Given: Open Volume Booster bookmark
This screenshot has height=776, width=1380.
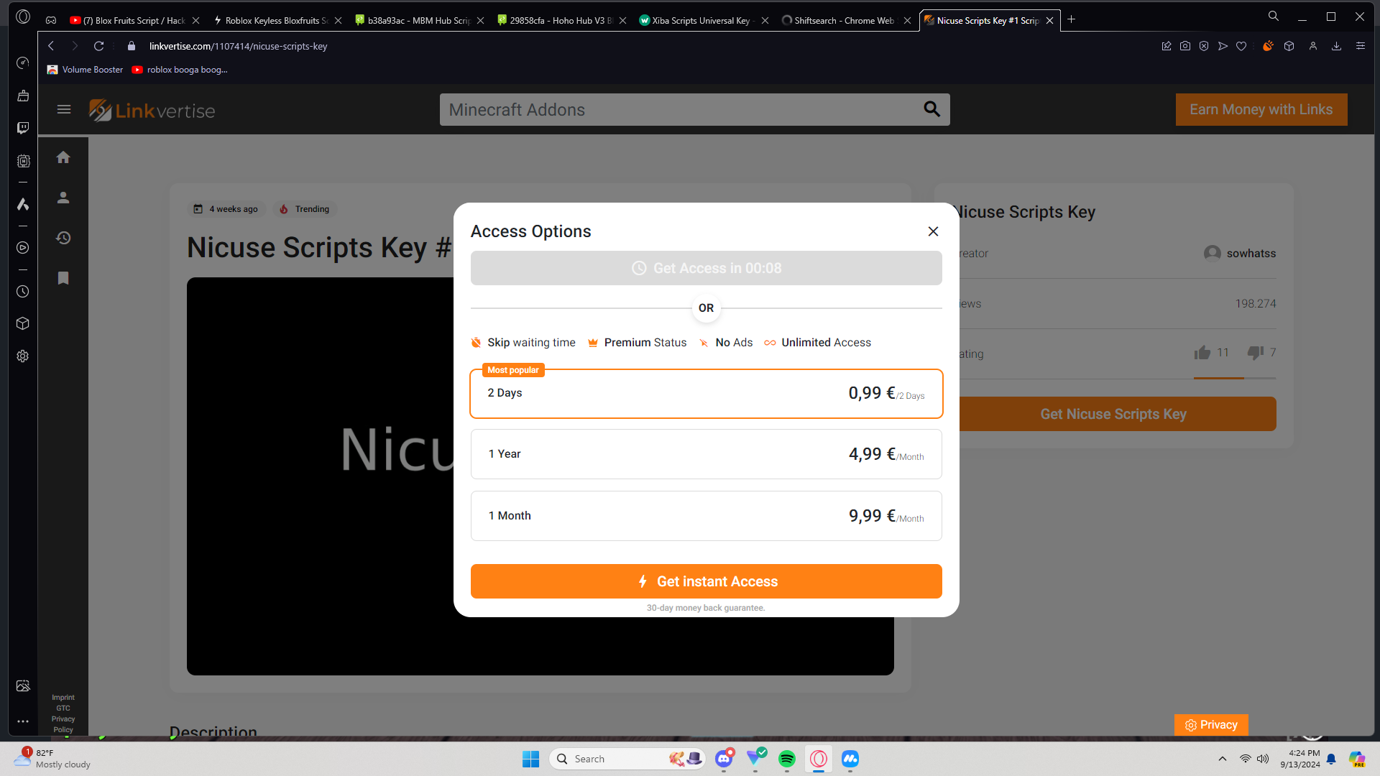Looking at the screenshot, I should (86, 70).
